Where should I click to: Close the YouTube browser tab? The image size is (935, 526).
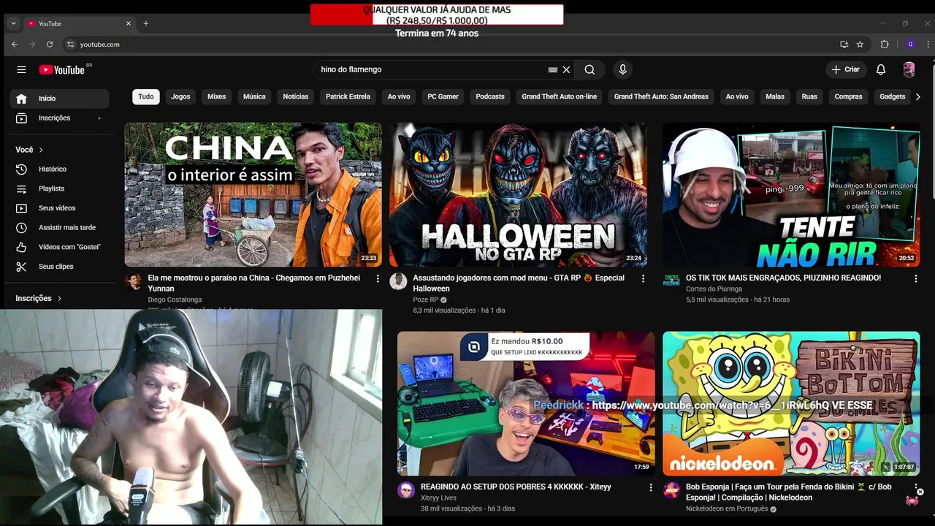pos(129,23)
